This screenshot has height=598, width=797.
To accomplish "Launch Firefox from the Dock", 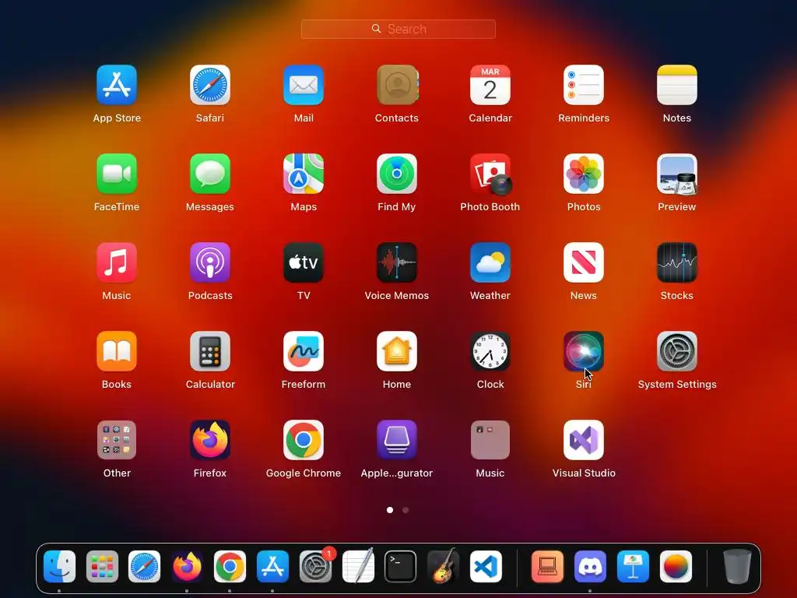I will click(187, 567).
